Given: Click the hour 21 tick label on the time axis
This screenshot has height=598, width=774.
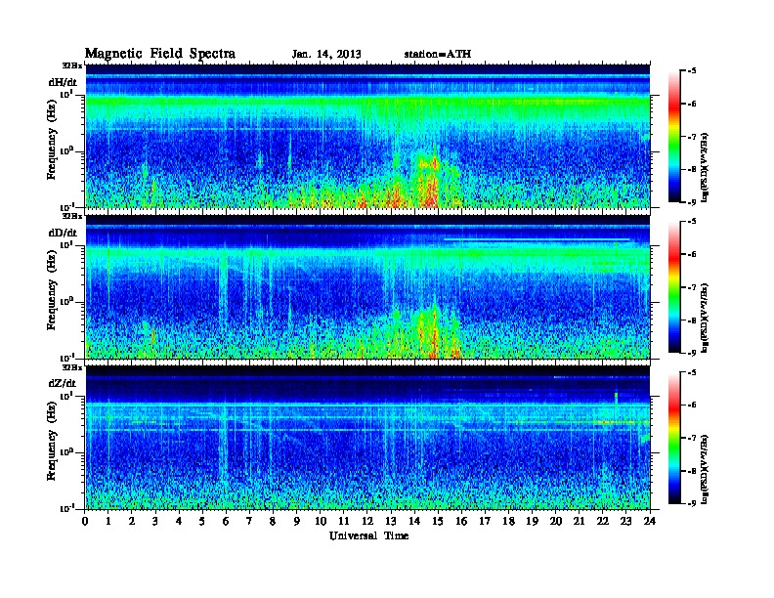Looking at the screenshot, I should [x=579, y=522].
